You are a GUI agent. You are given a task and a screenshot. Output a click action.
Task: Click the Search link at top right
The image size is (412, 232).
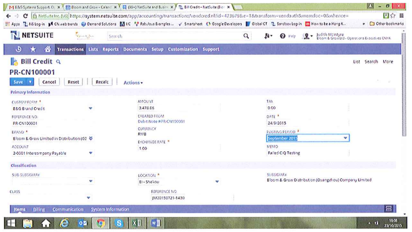point(371,62)
